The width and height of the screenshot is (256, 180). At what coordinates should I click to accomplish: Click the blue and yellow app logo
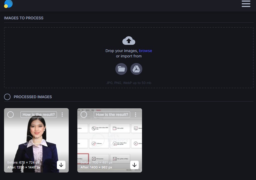8,4
